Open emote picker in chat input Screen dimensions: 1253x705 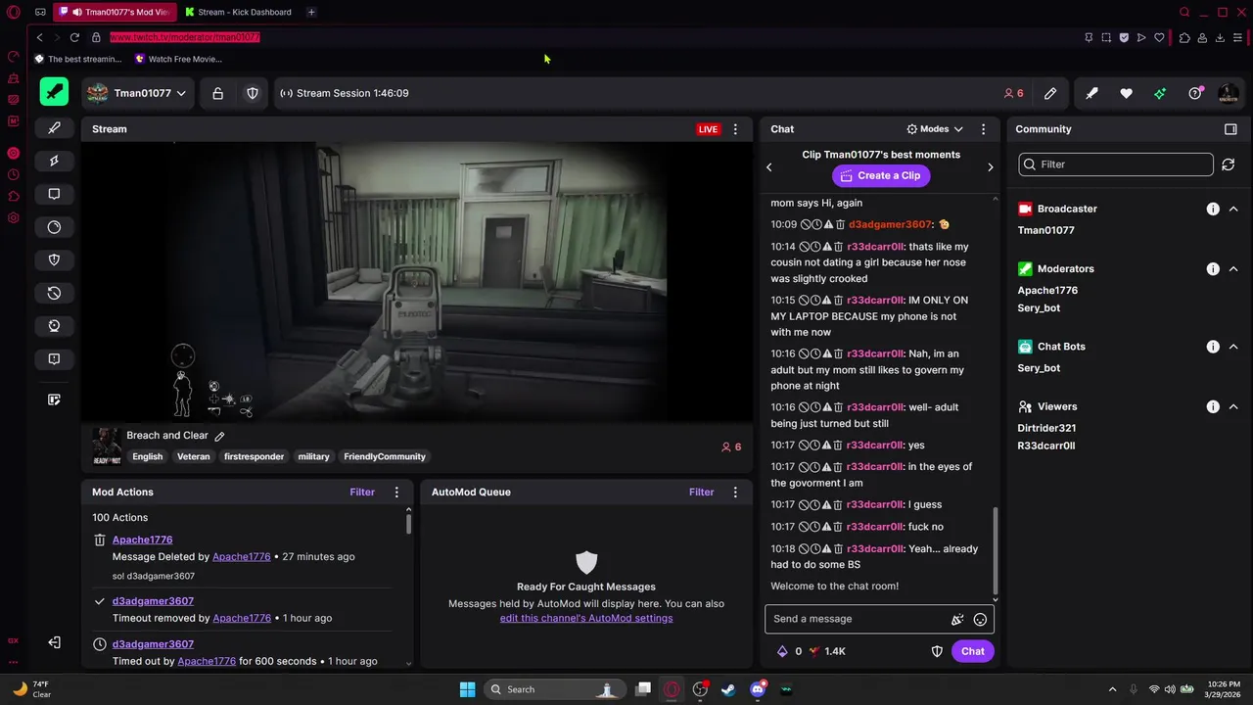point(980,619)
